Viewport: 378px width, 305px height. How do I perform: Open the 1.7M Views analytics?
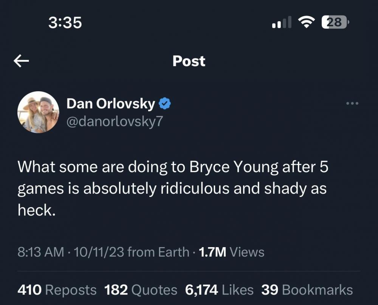pos(231,252)
